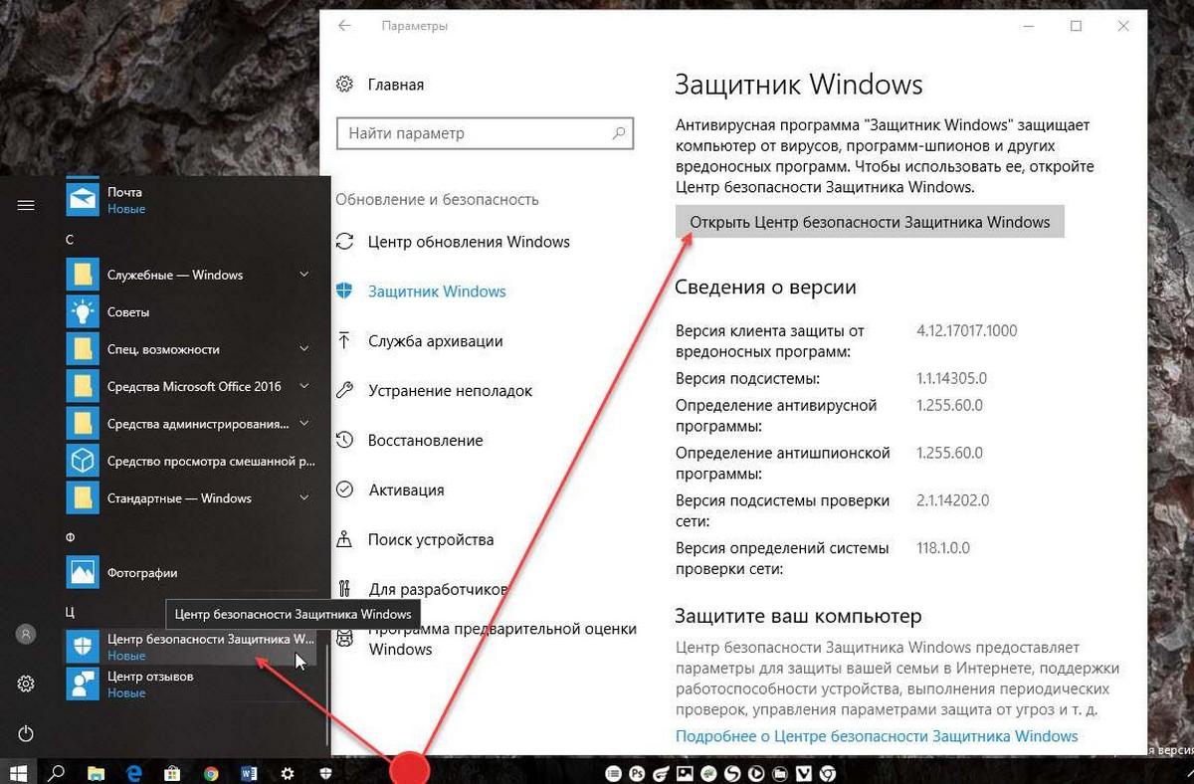
Task: Launch yellow File Explorer from the taskbar
Action: point(96,772)
